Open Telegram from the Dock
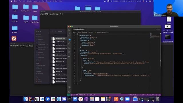The width and height of the screenshot is (183, 103). tap(59, 99)
